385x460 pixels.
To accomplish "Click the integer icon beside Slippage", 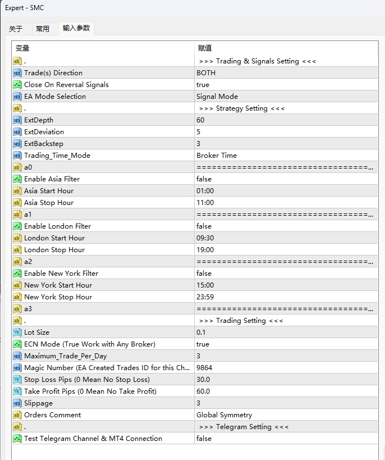I will point(17,403).
